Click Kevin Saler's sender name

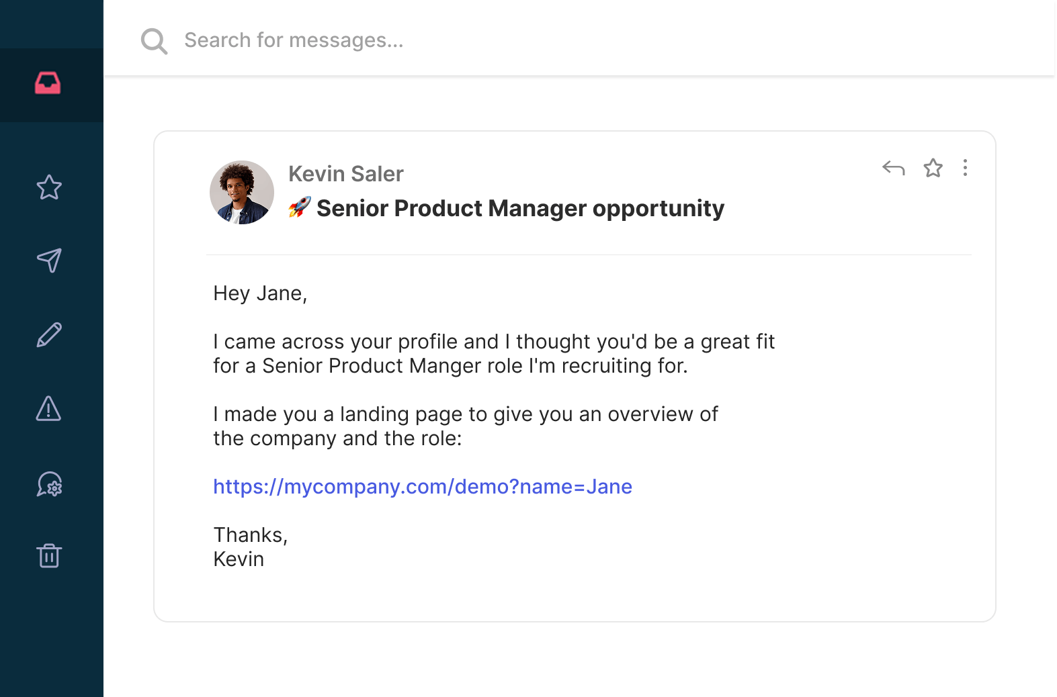[x=345, y=173]
